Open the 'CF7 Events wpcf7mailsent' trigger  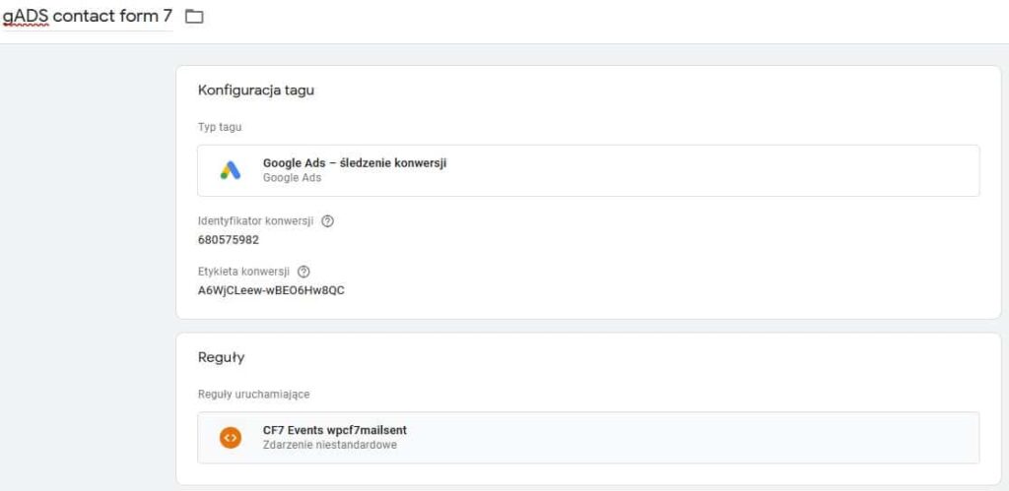pos(335,430)
